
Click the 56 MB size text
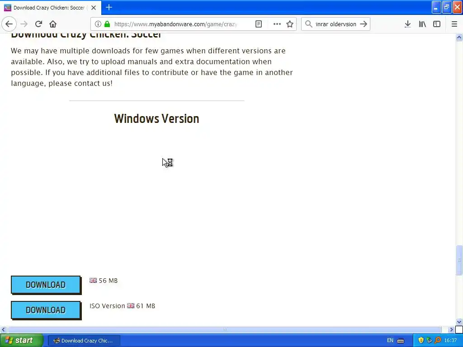click(108, 281)
